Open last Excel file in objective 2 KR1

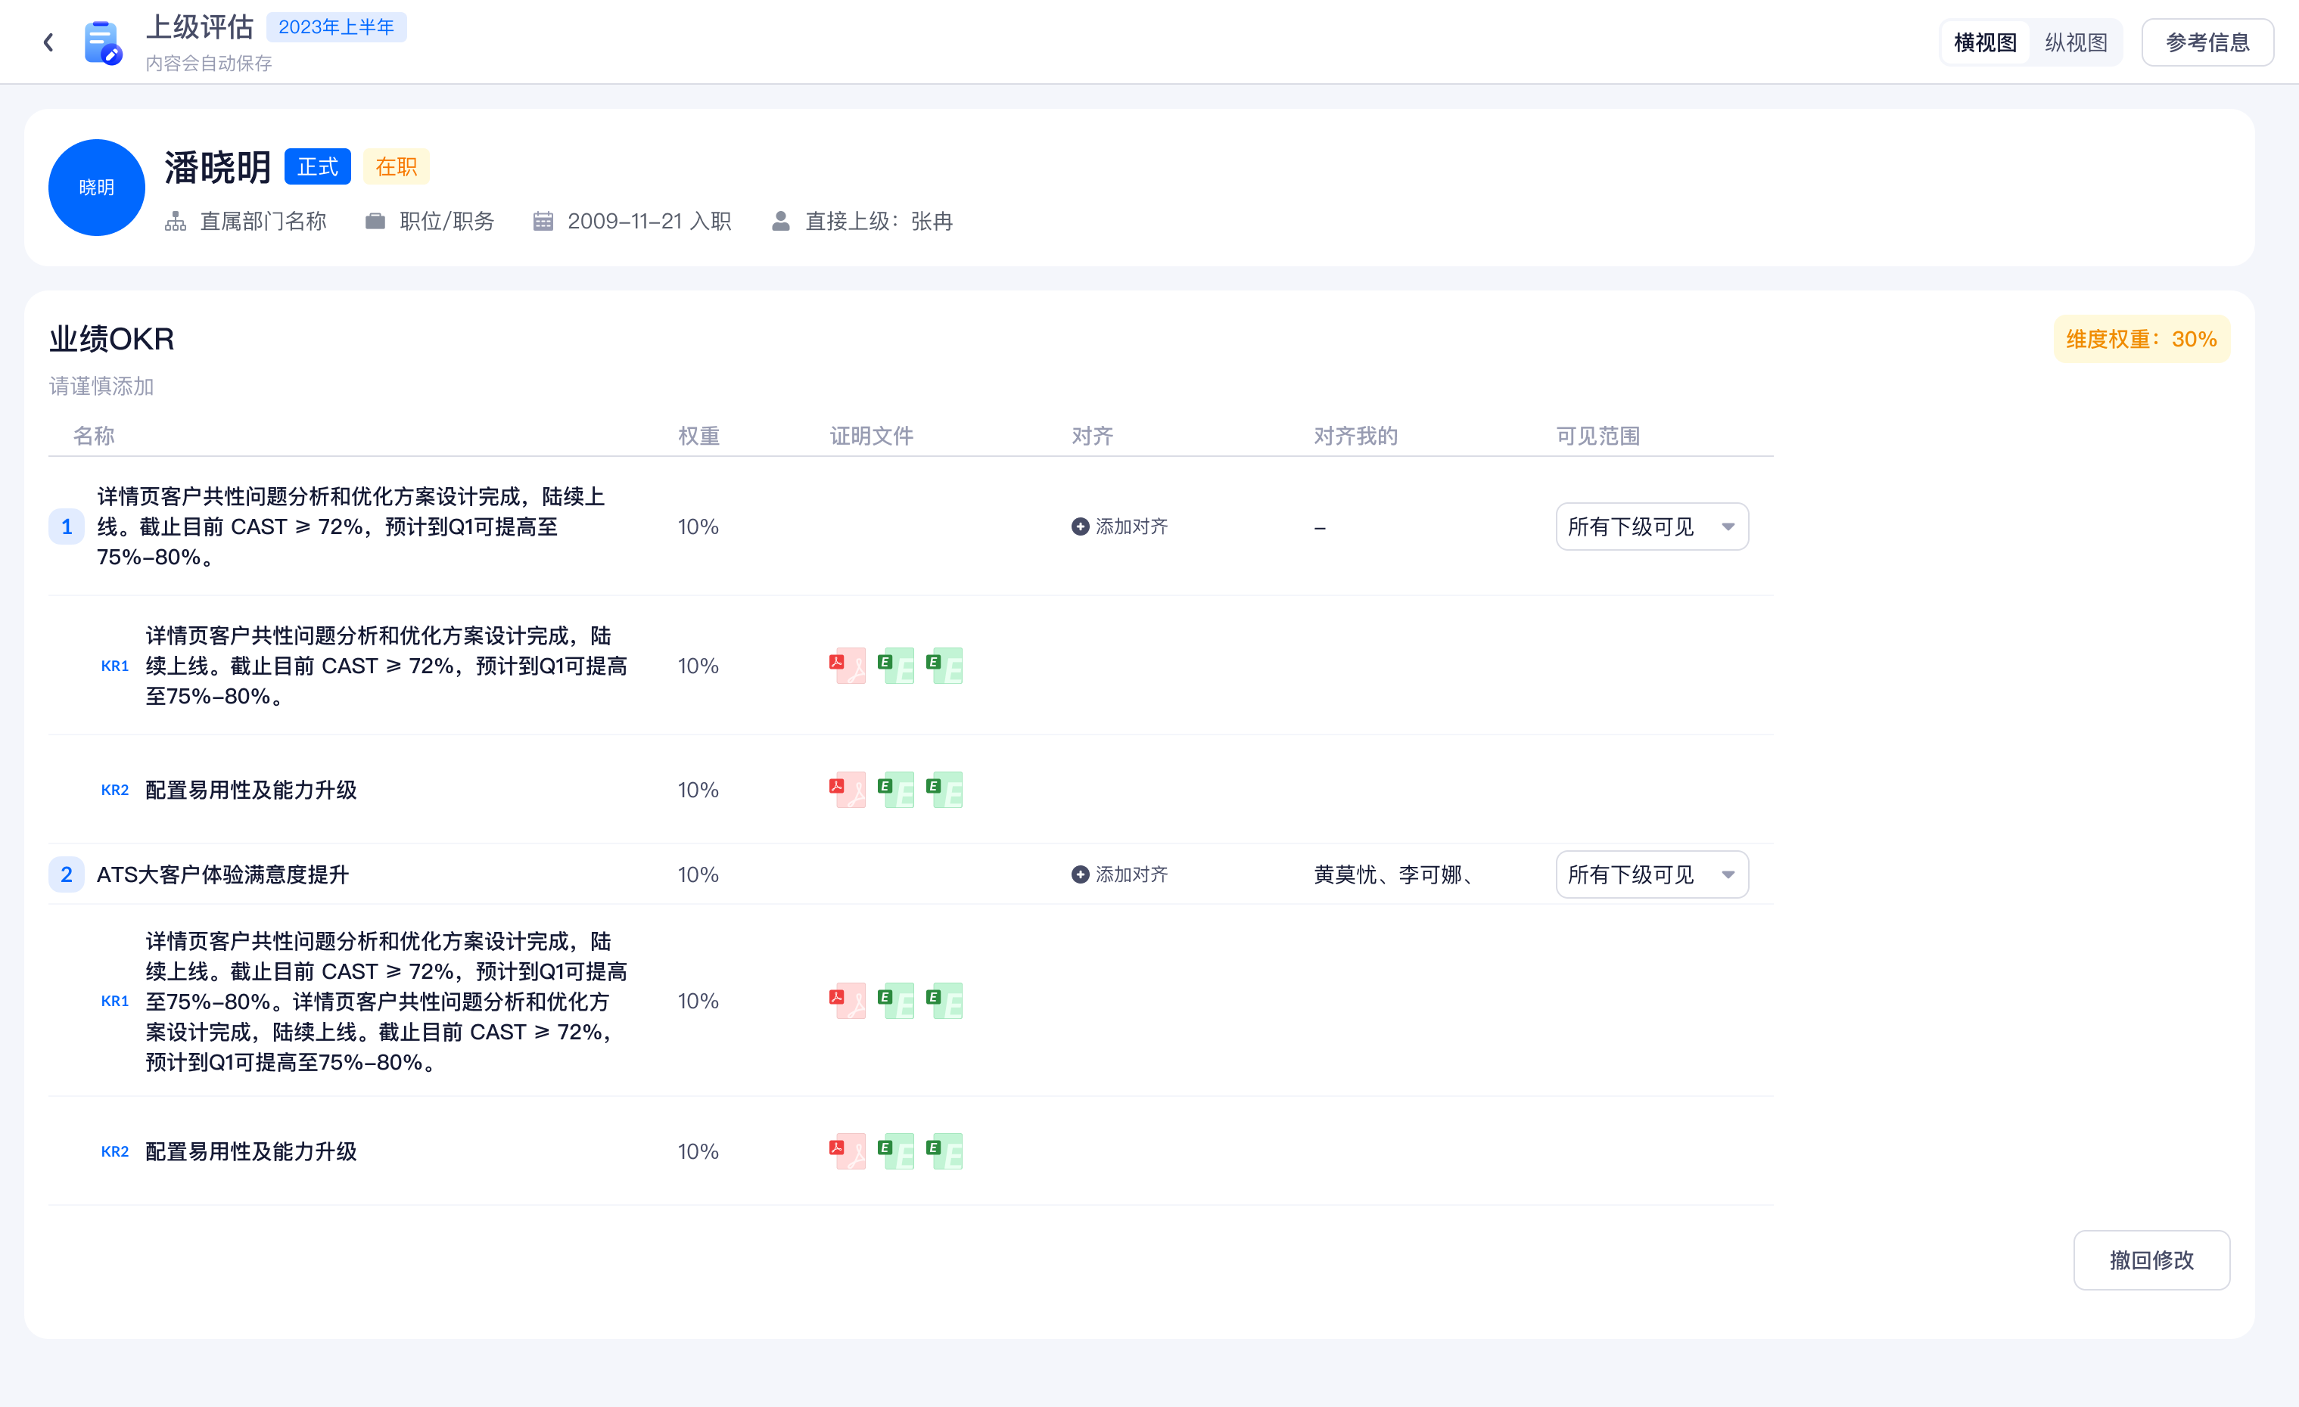(x=944, y=1001)
